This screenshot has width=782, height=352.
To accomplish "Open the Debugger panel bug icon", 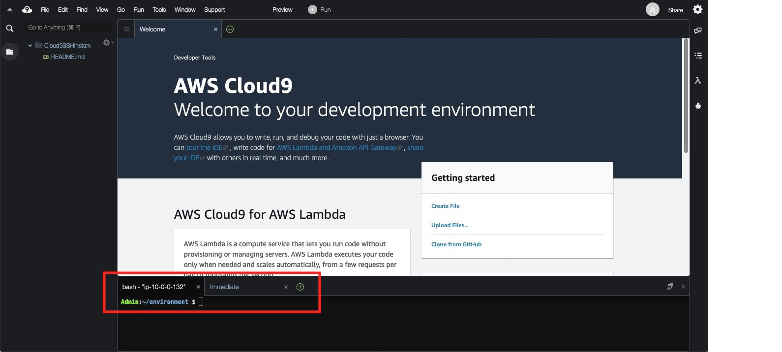I will coord(698,105).
